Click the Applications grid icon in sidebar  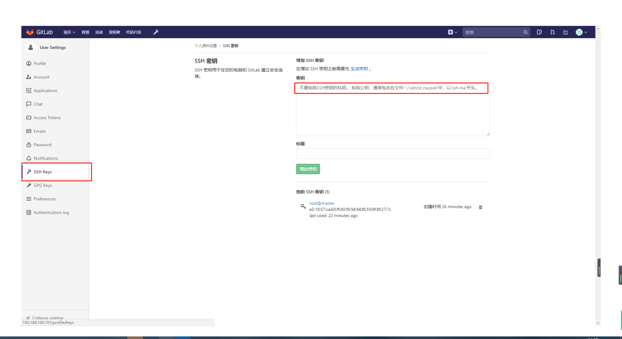29,91
